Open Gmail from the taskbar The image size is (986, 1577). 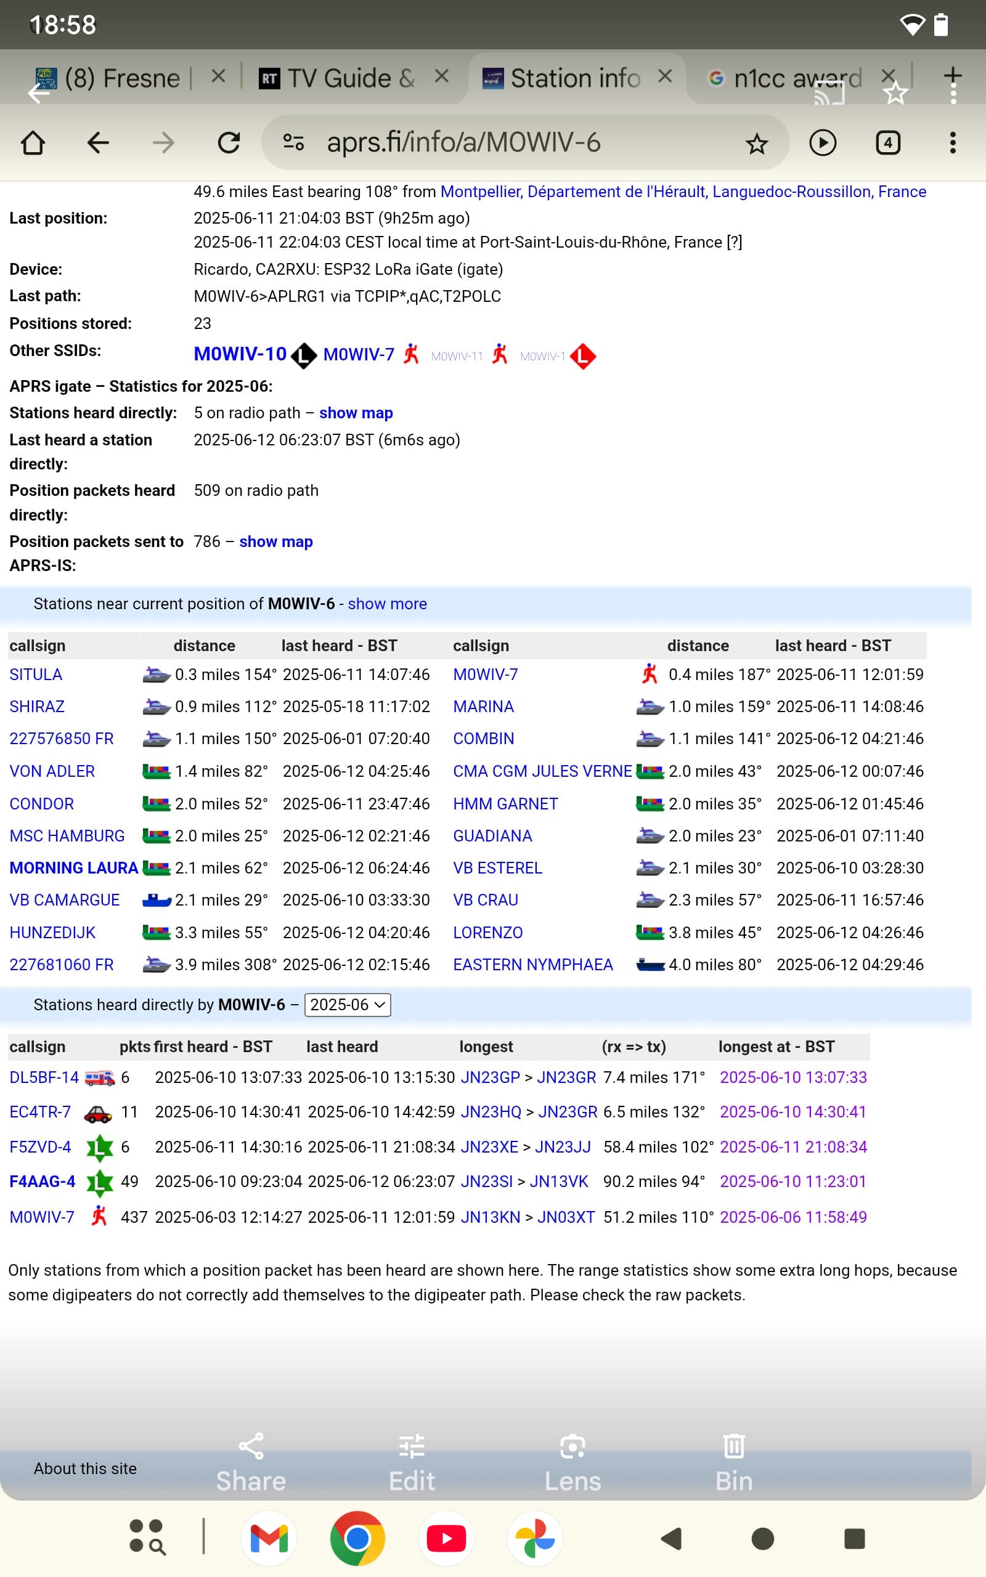[269, 1539]
